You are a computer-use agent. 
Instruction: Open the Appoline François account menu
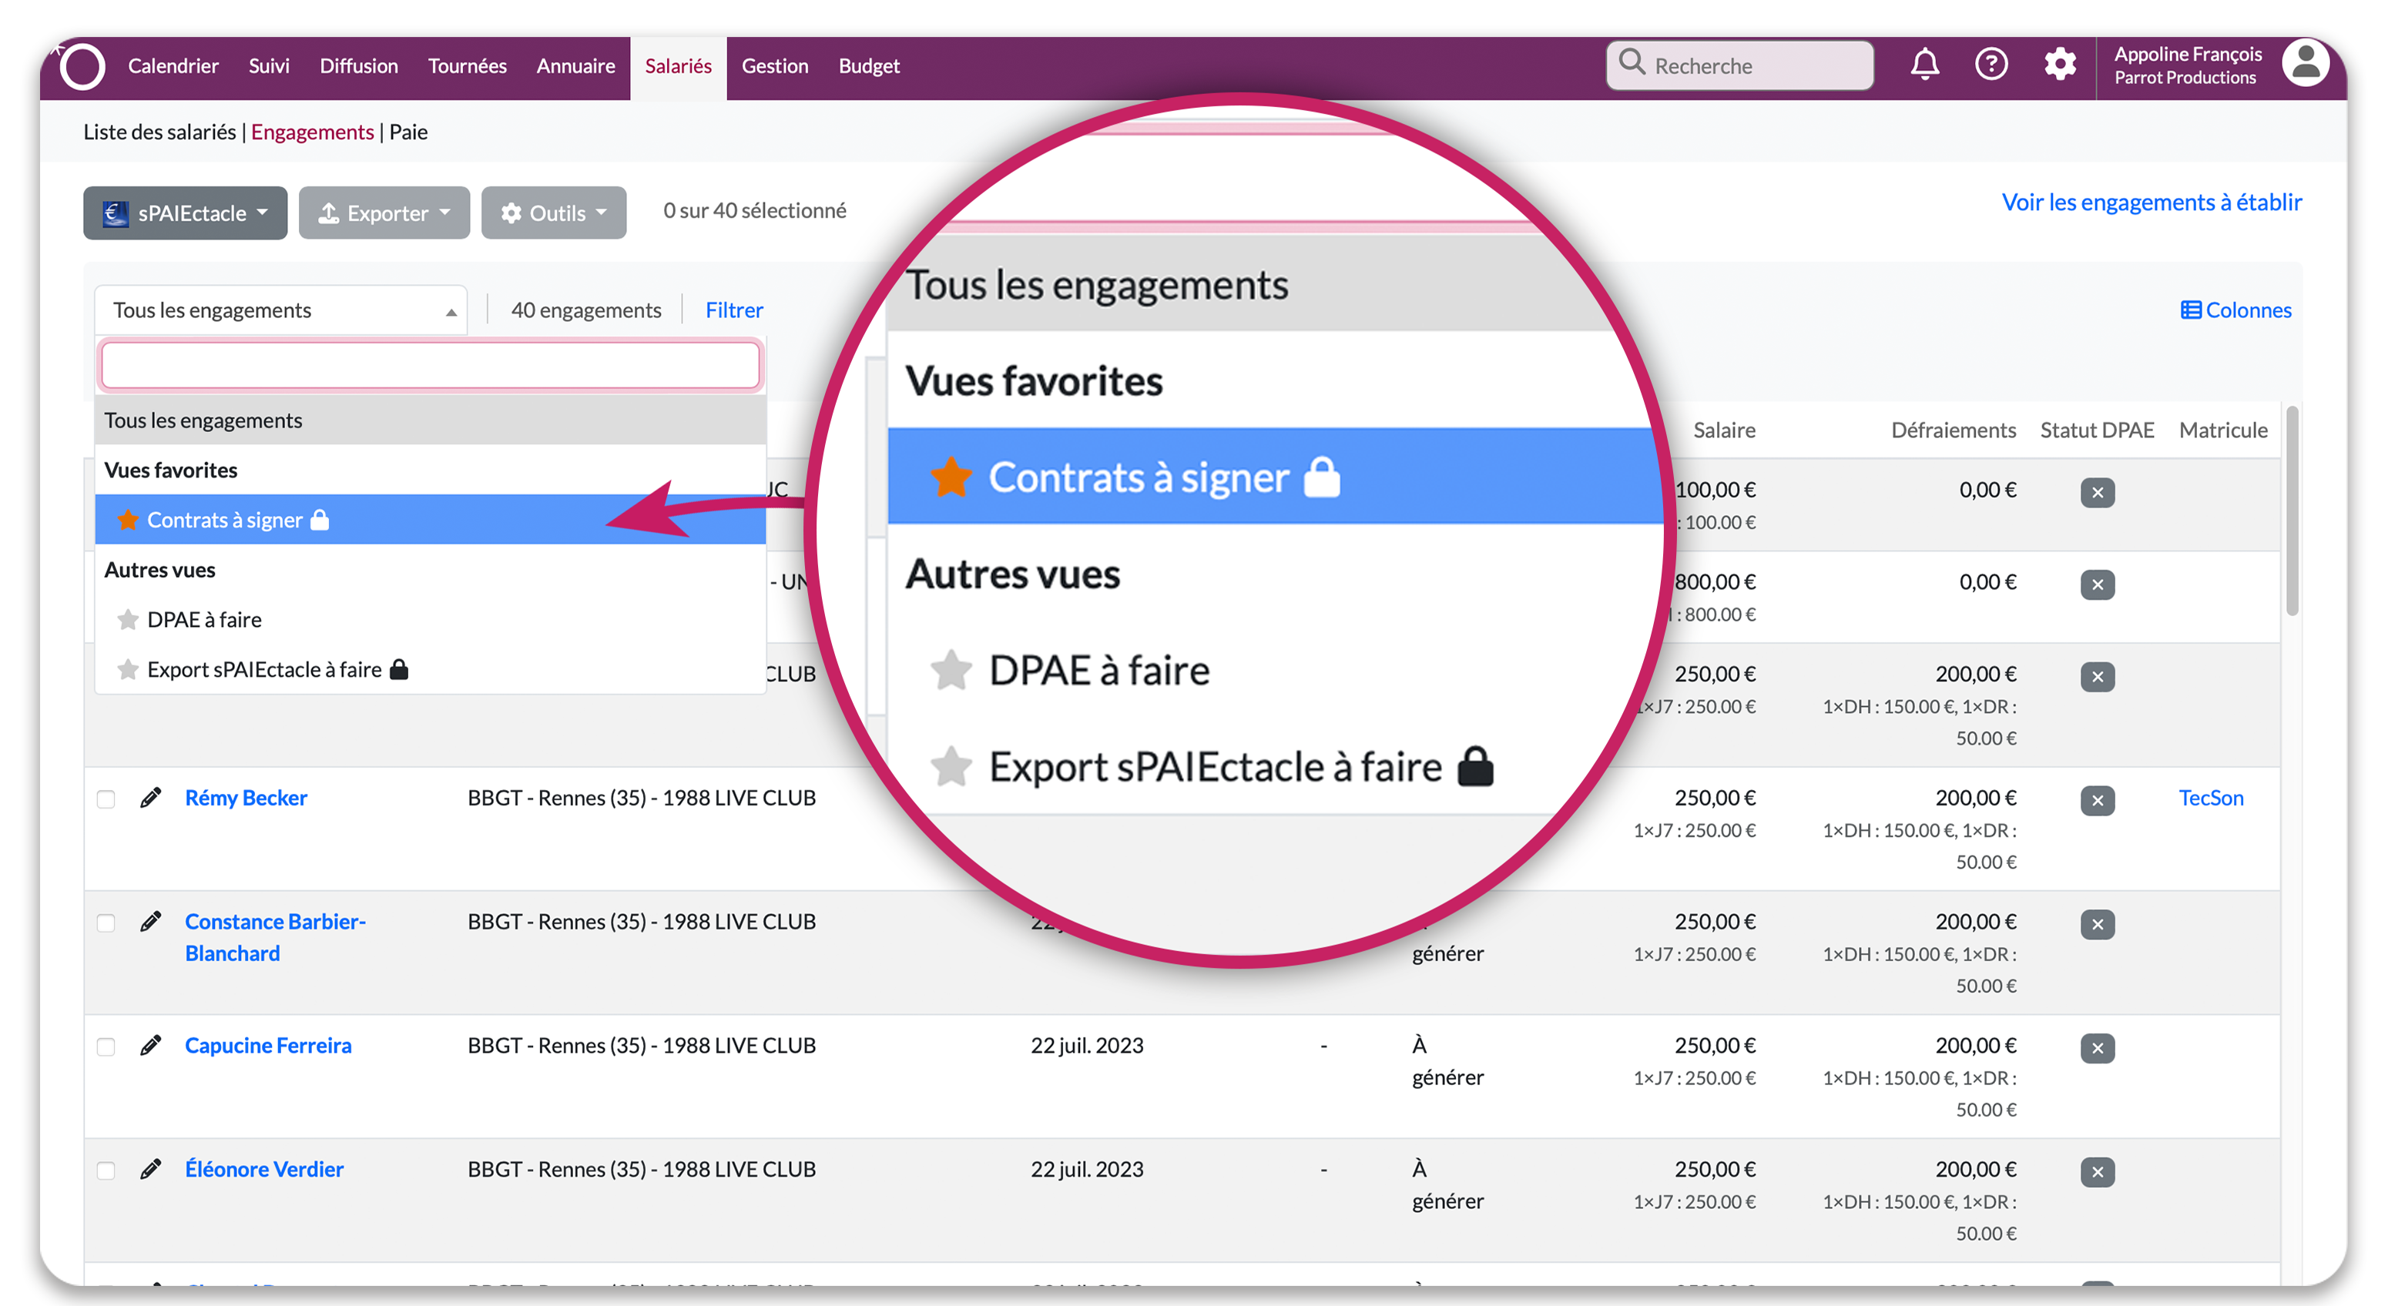tap(2188, 65)
